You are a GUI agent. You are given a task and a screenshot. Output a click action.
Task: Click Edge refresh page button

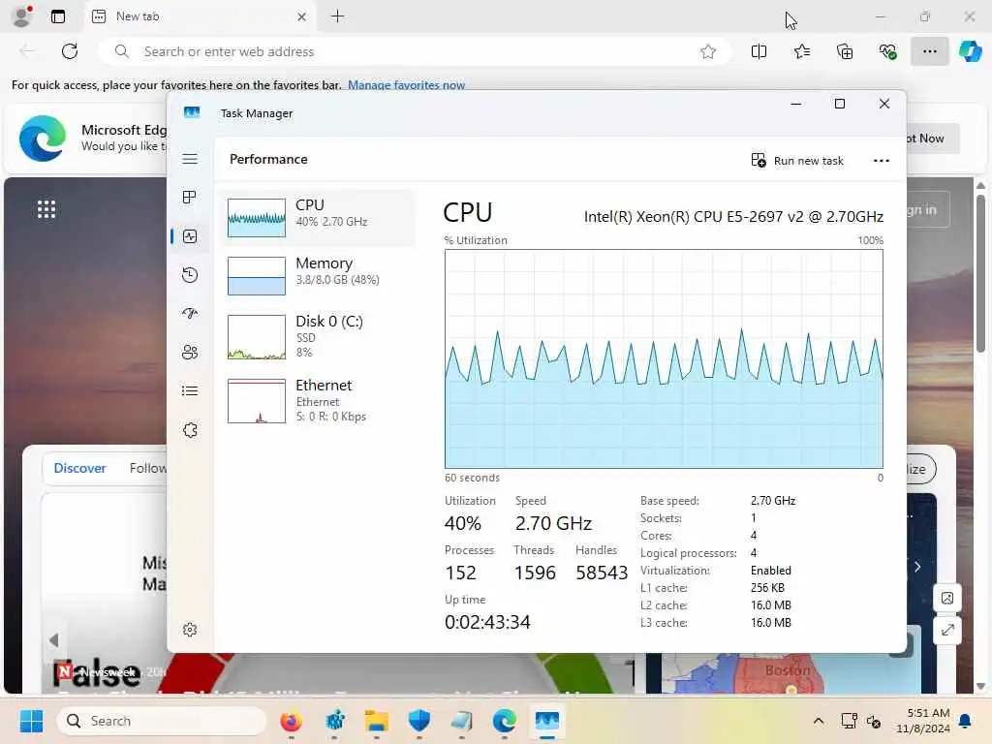pos(70,51)
